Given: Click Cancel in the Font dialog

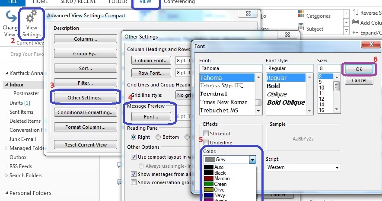Looking at the screenshot, I should point(359,80).
